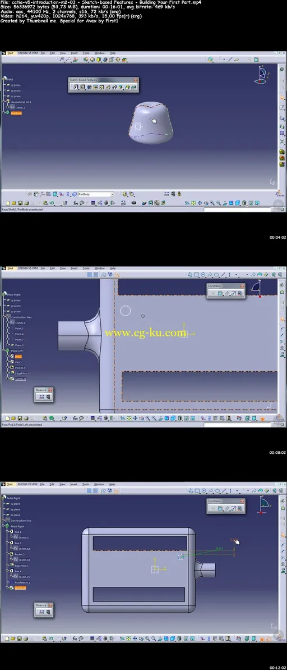The image size is (287, 670).
Task: Open ENOVIA V5 VPM menu in 00:08:02 frame
Action: coord(27,268)
